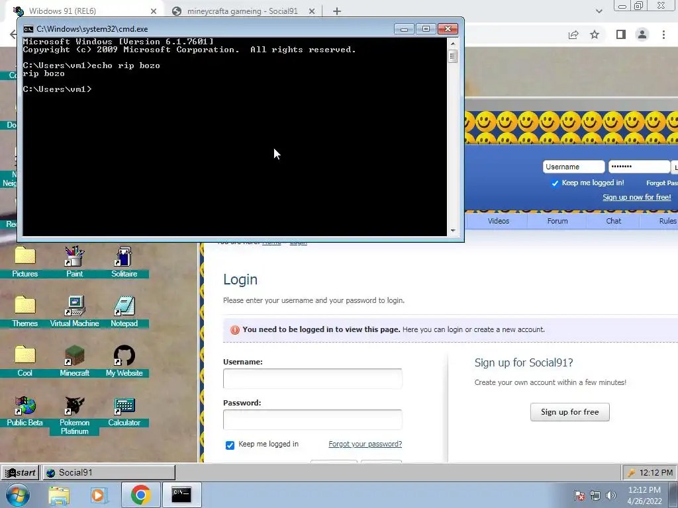Open Windows Media Player taskbar icon
Screen dimensions: 678x508
point(98,495)
